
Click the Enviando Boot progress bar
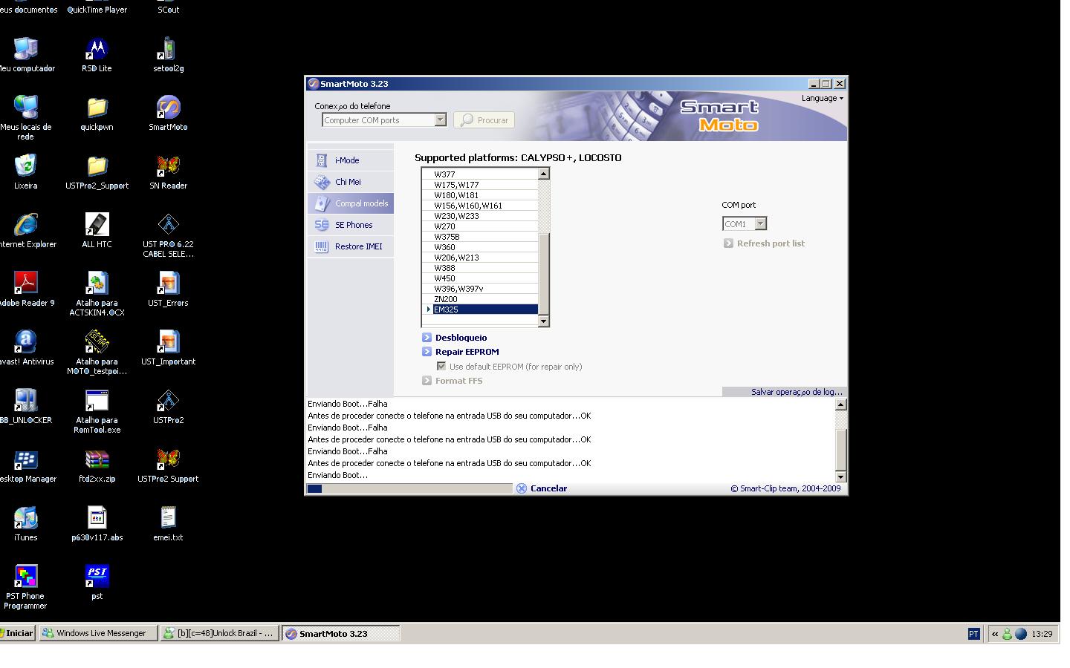point(409,488)
